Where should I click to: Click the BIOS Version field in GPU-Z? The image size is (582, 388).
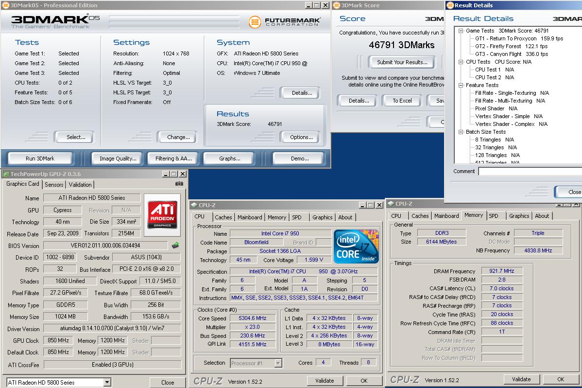point(105,245)
